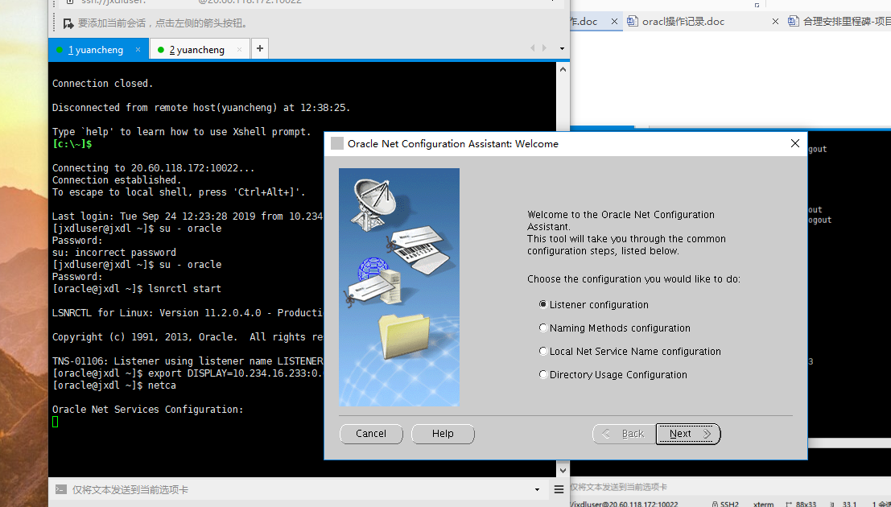891x507 pixels.
Task: Click the next tab arrow in Xshell
Action: coord(544,48)
